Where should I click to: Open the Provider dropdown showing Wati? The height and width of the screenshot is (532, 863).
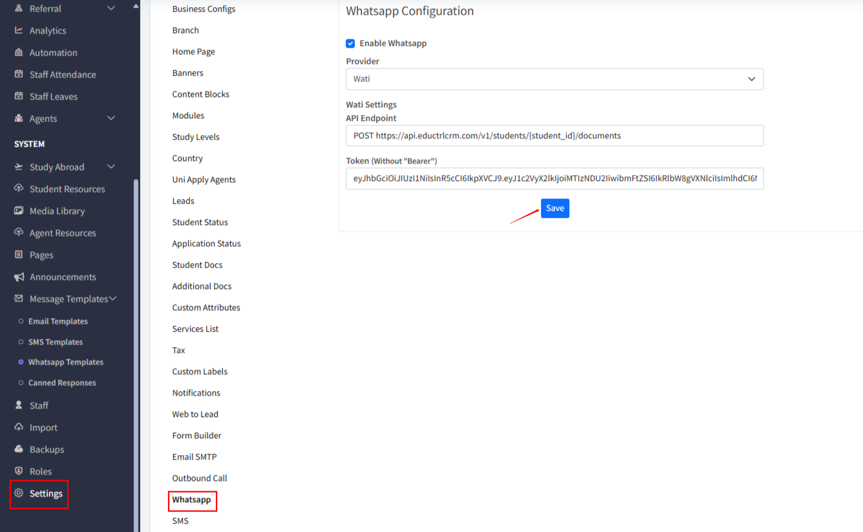pos(554,79)
